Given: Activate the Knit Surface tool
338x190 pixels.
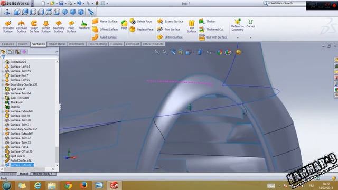Looking at the screenshot, I should [x=191, y=26].
